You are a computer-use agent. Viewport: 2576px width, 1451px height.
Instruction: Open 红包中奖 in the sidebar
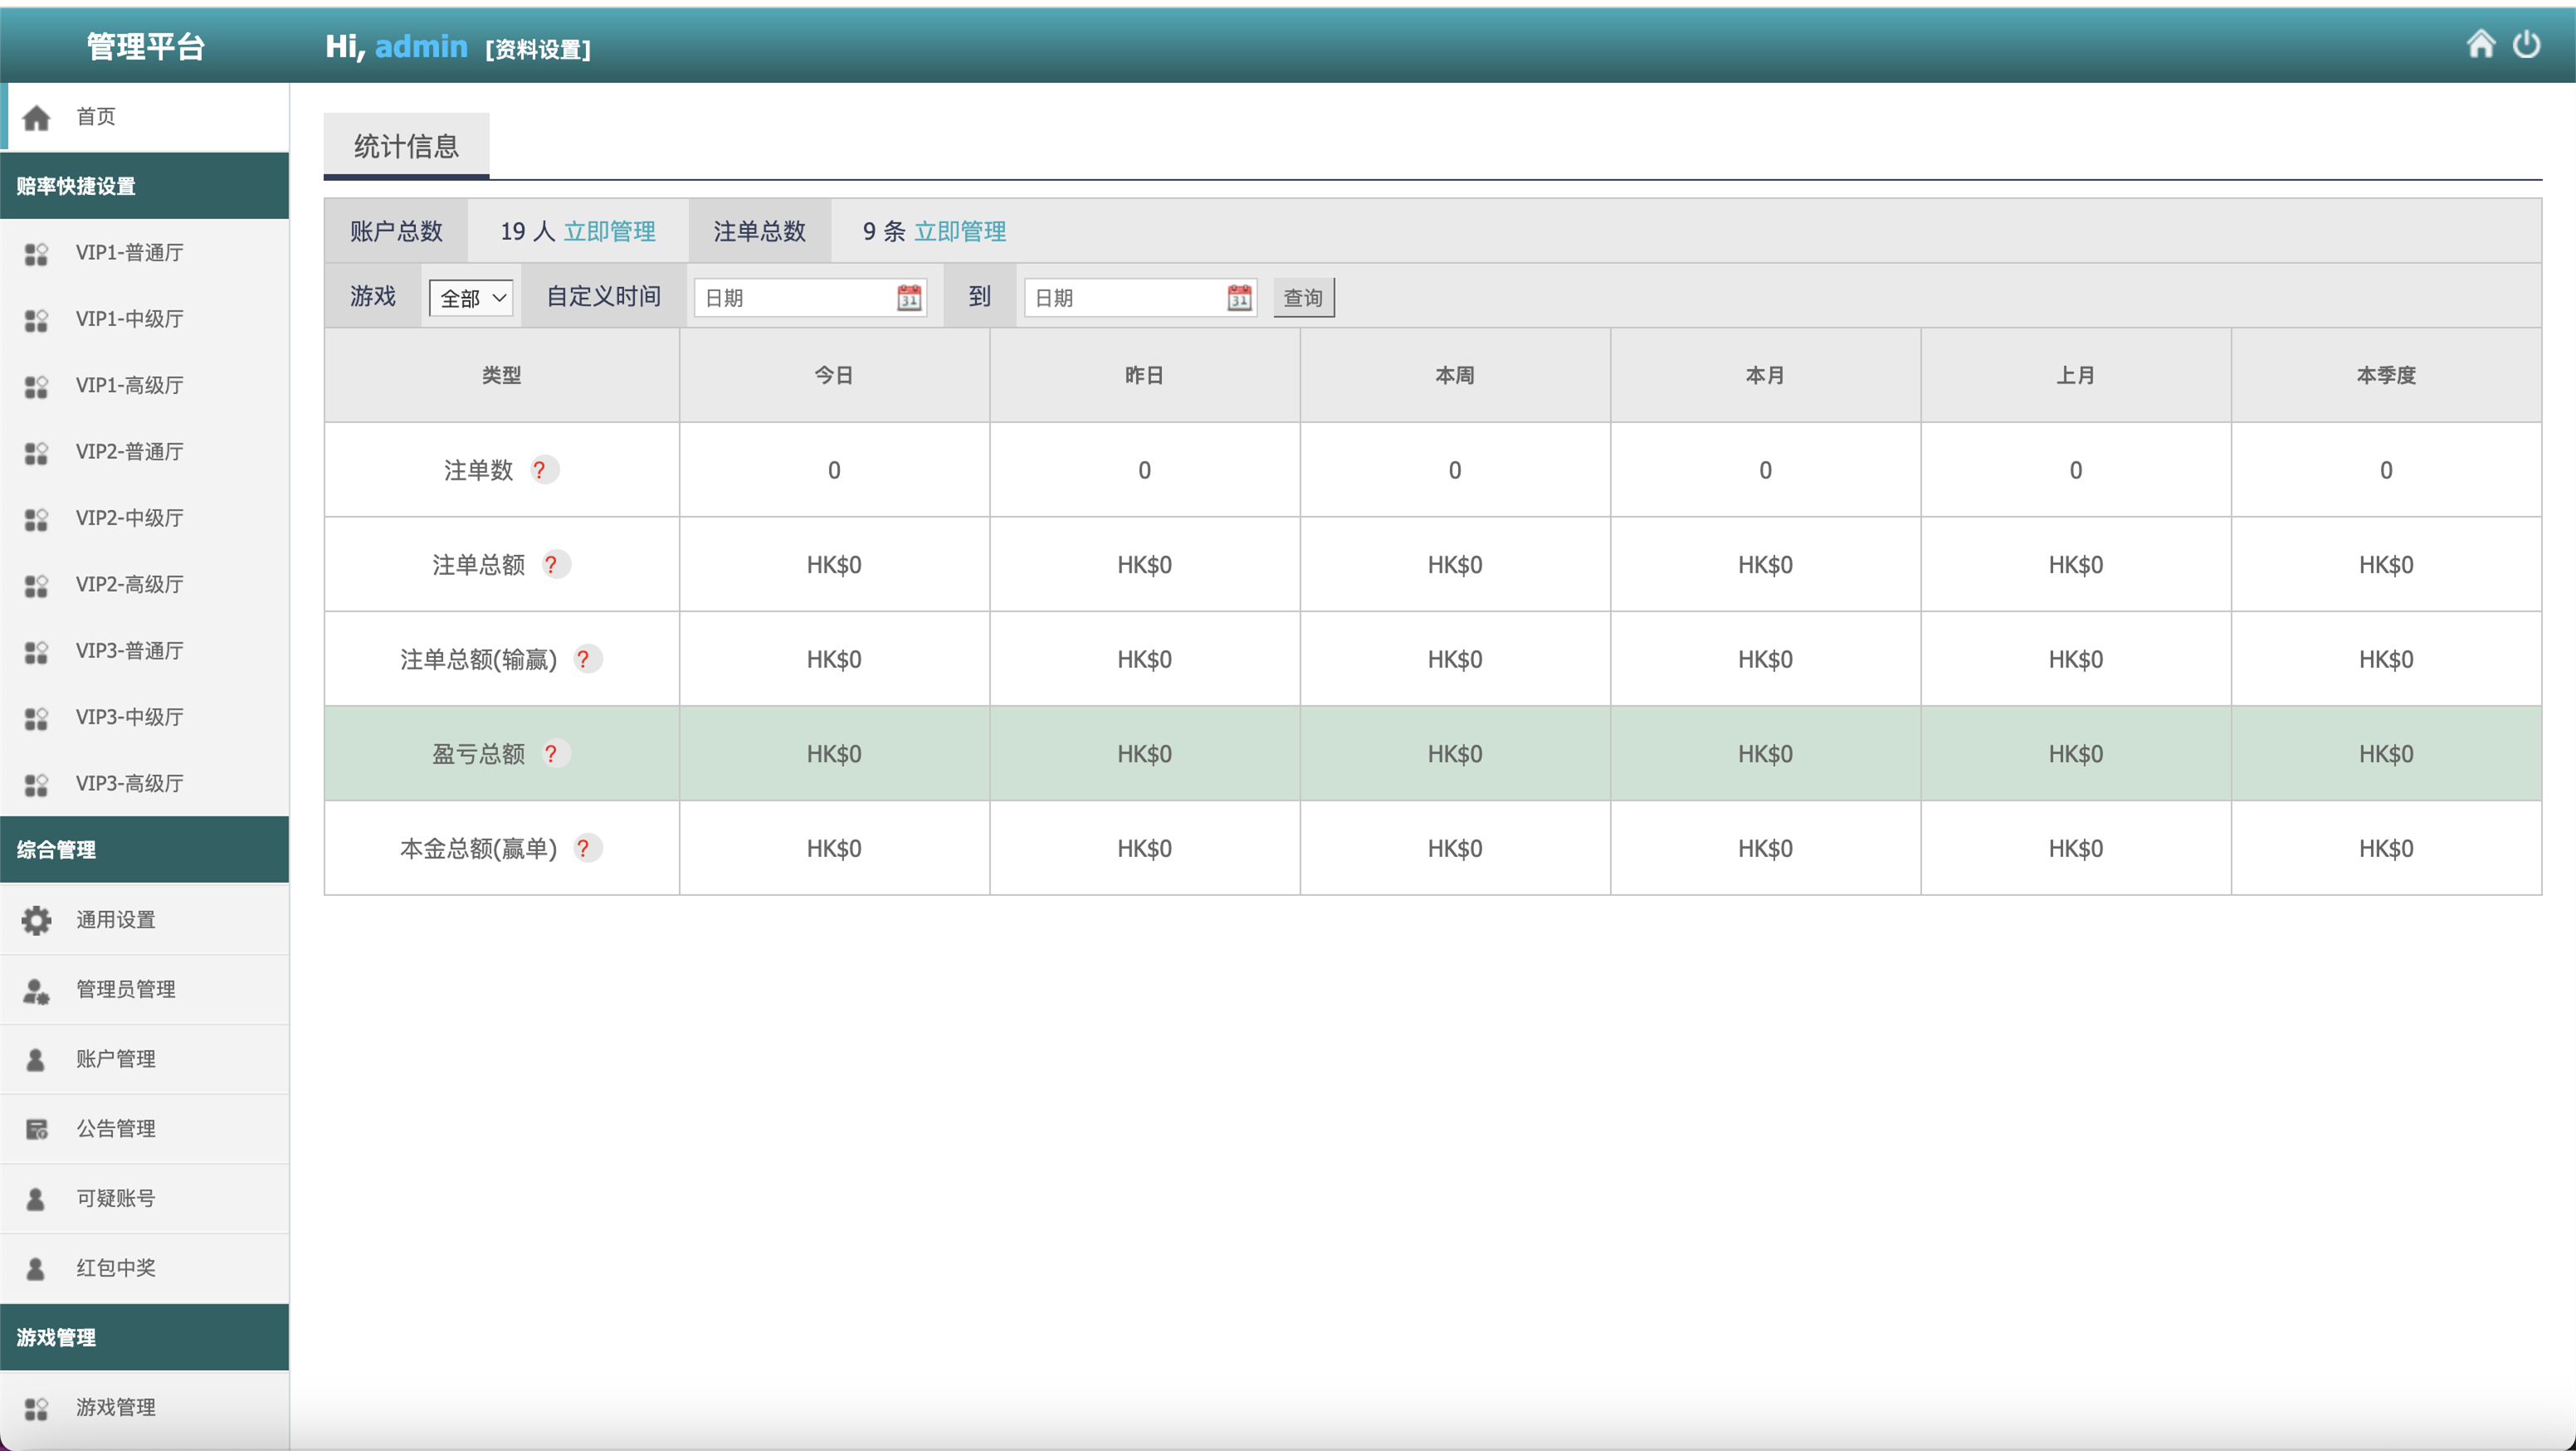point(116,1268)
